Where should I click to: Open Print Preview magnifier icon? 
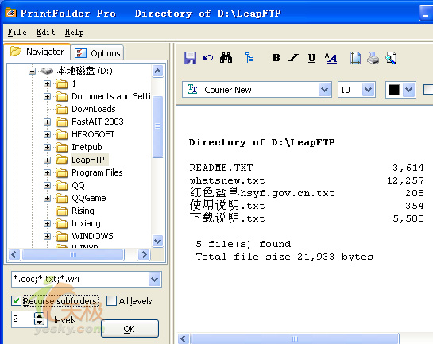tap(392, 58)
